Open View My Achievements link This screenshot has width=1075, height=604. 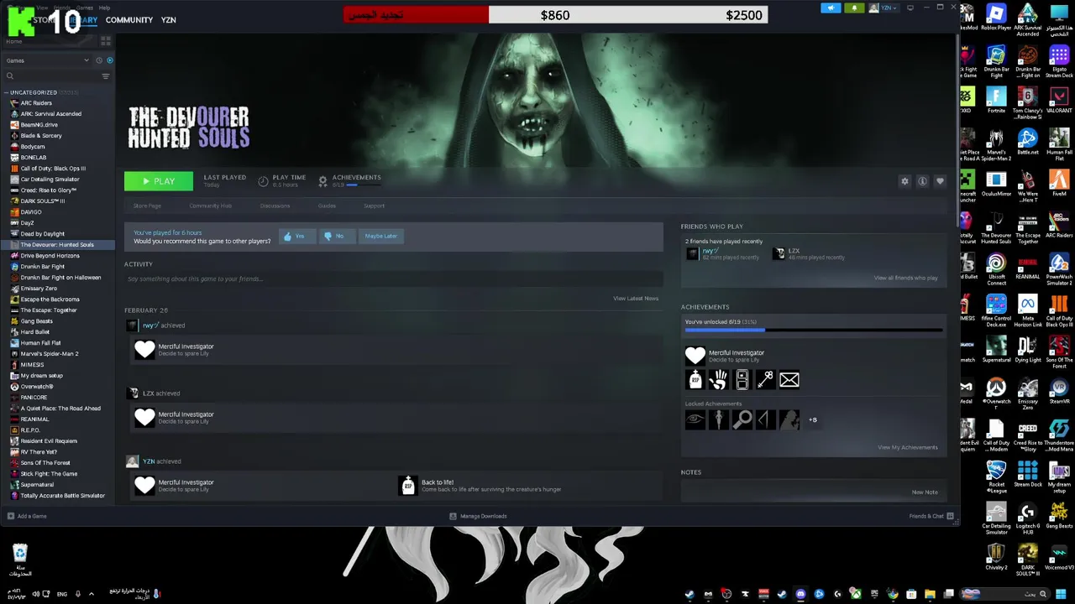click(908, 447)
